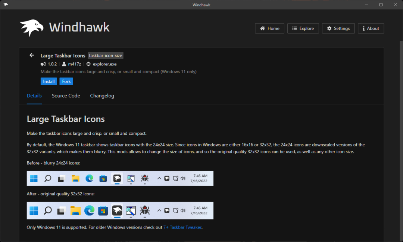Open Windhawk Settings

click(x=338, y=28)
